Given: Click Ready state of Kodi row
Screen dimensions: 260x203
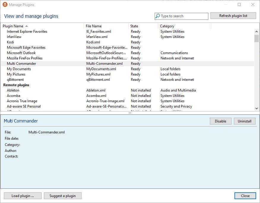Looking at the screenshot, I should tap(136, 42).
